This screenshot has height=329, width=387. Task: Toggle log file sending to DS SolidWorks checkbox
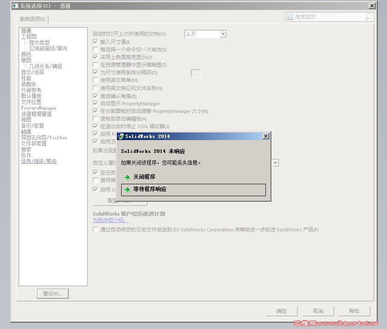95,229
